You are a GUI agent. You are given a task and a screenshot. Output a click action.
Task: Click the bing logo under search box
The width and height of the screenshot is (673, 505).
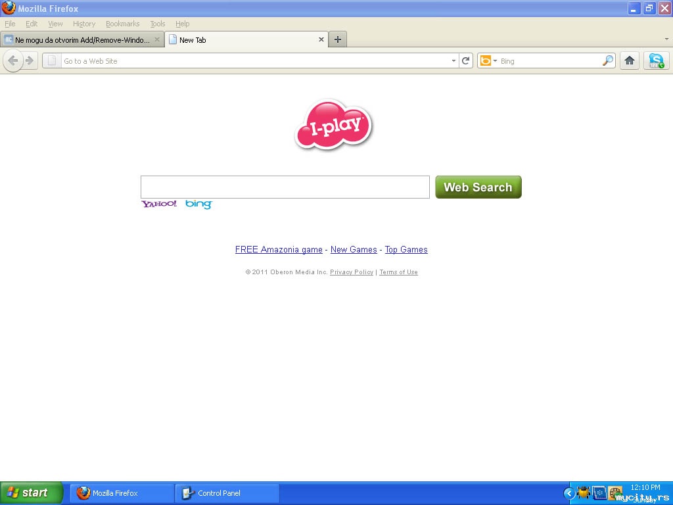[198, 204]
